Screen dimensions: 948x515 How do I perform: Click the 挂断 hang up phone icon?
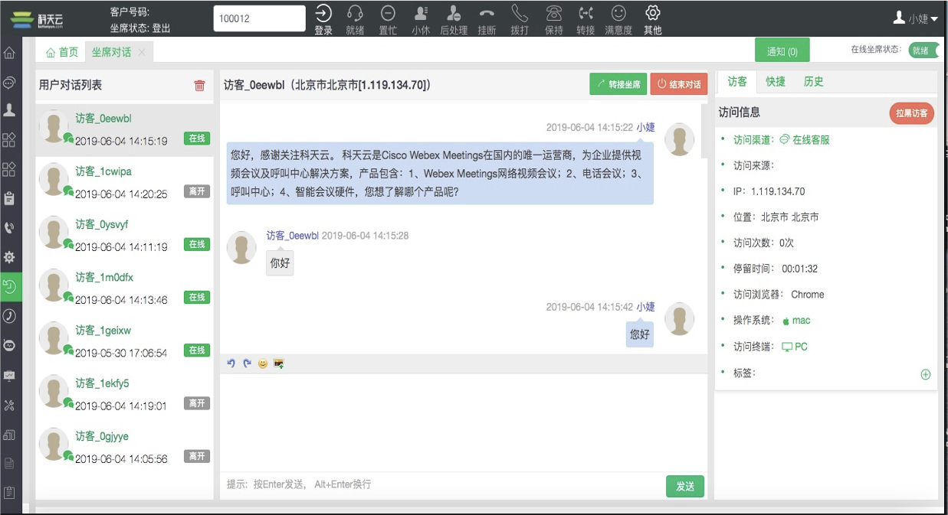[487, 14]
